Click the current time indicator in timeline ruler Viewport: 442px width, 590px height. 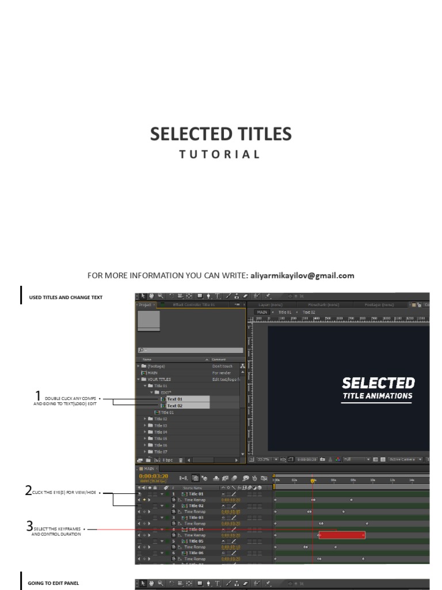pyautogui.click(x=313, y=481)
